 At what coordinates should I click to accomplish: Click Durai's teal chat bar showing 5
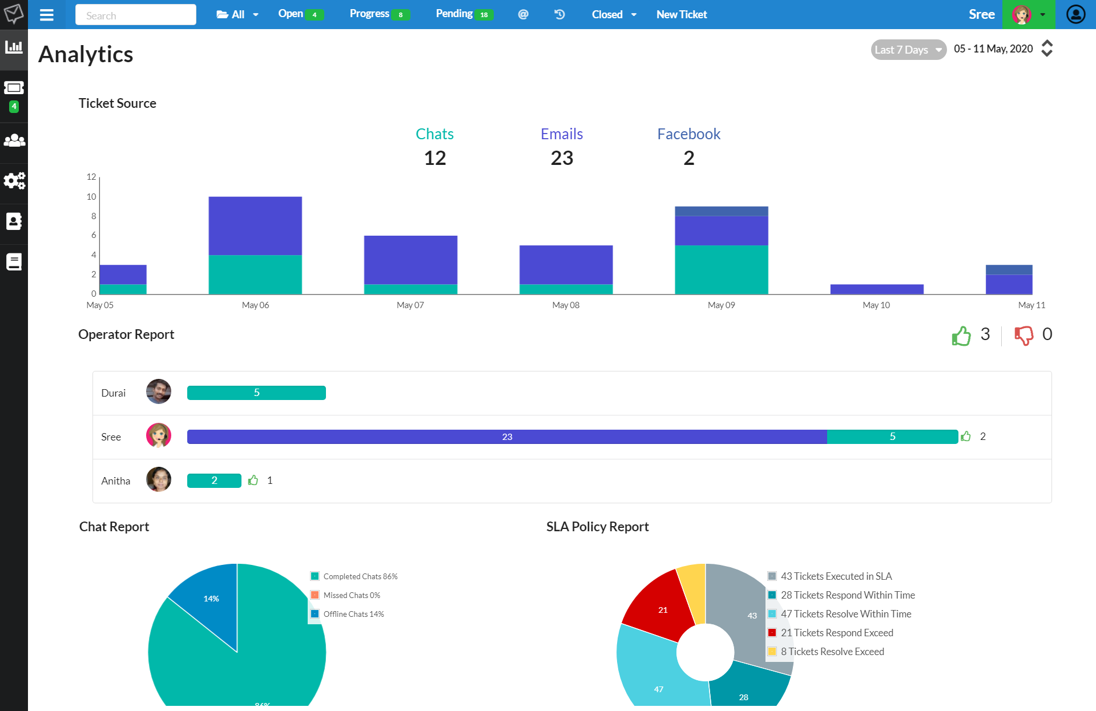click(256, 393)
